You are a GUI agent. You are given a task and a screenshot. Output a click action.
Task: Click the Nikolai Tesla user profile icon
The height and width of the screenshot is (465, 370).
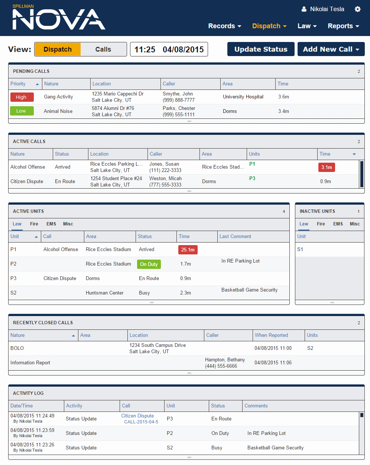click(304, 9)
